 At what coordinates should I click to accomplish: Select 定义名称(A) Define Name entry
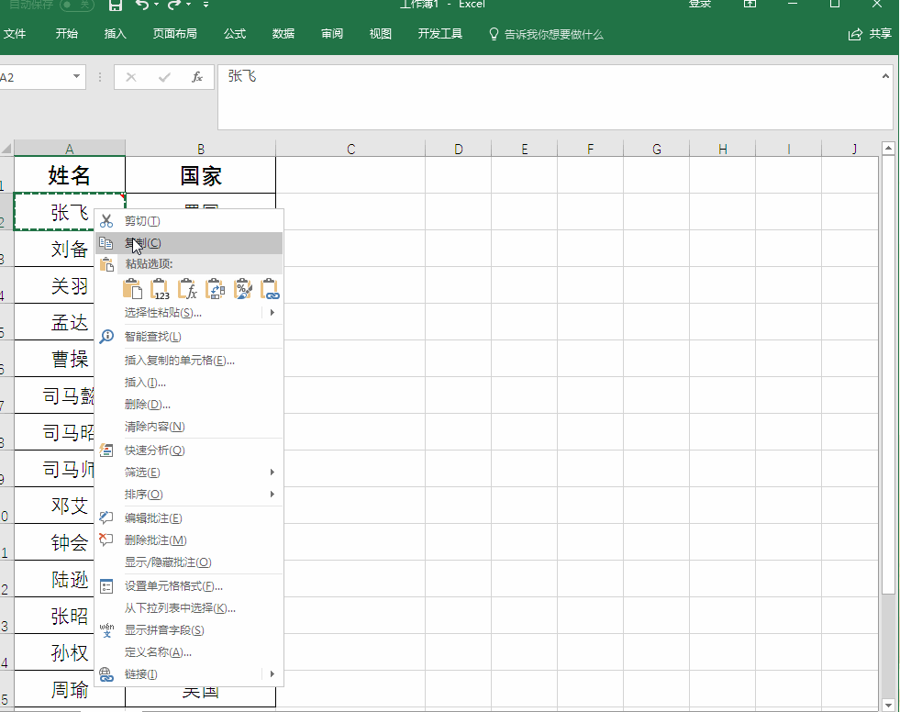click(189, 652)
